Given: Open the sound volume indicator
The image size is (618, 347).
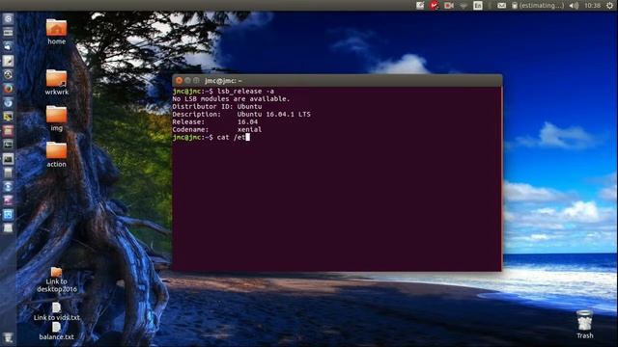Looking at the screenshot, I should [x=574, y=6].
